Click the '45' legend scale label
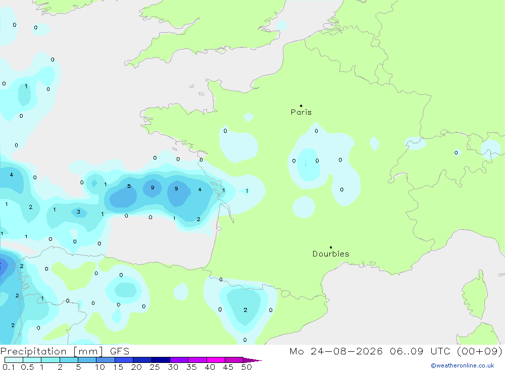The width and height of the screenshot is (505, 370). (228, 367)
